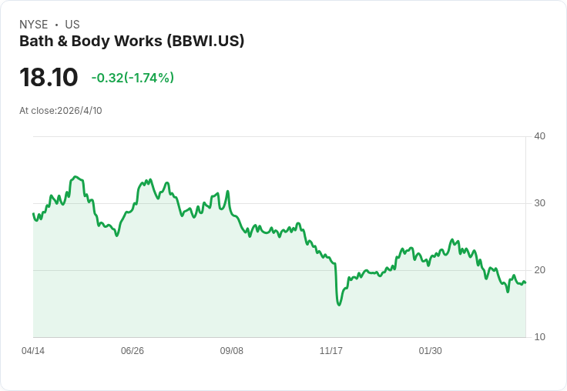Click the rightmost end of the price line
Screen dimensions: 567x391
(525, 282)
